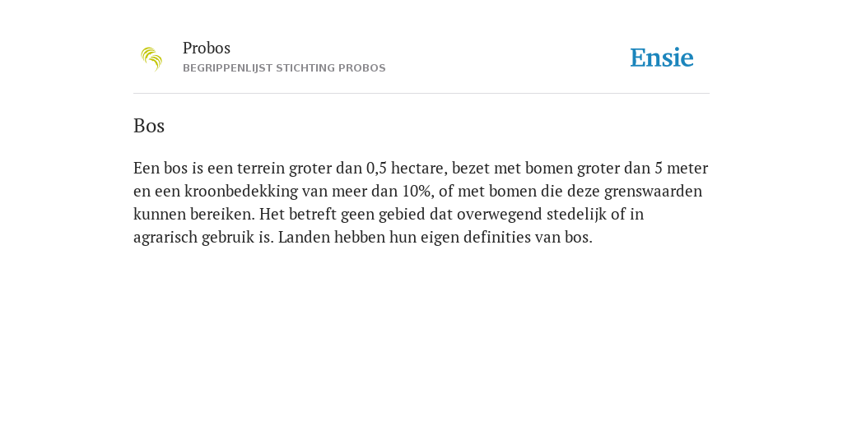This screenshot has height=421, width=843.
Task: Click the horizontal divider below the header
Action: pos(421,94)
